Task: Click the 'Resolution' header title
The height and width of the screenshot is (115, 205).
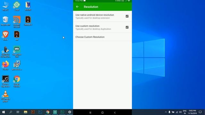Action: [91, 7]
